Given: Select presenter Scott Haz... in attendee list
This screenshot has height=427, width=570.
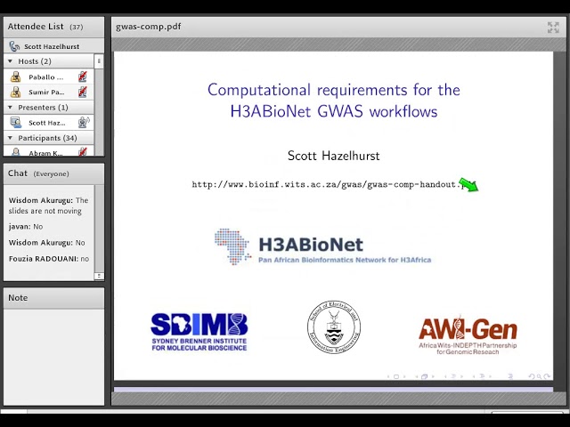Looking at the screenshot, I should click(x=49, y=123).
